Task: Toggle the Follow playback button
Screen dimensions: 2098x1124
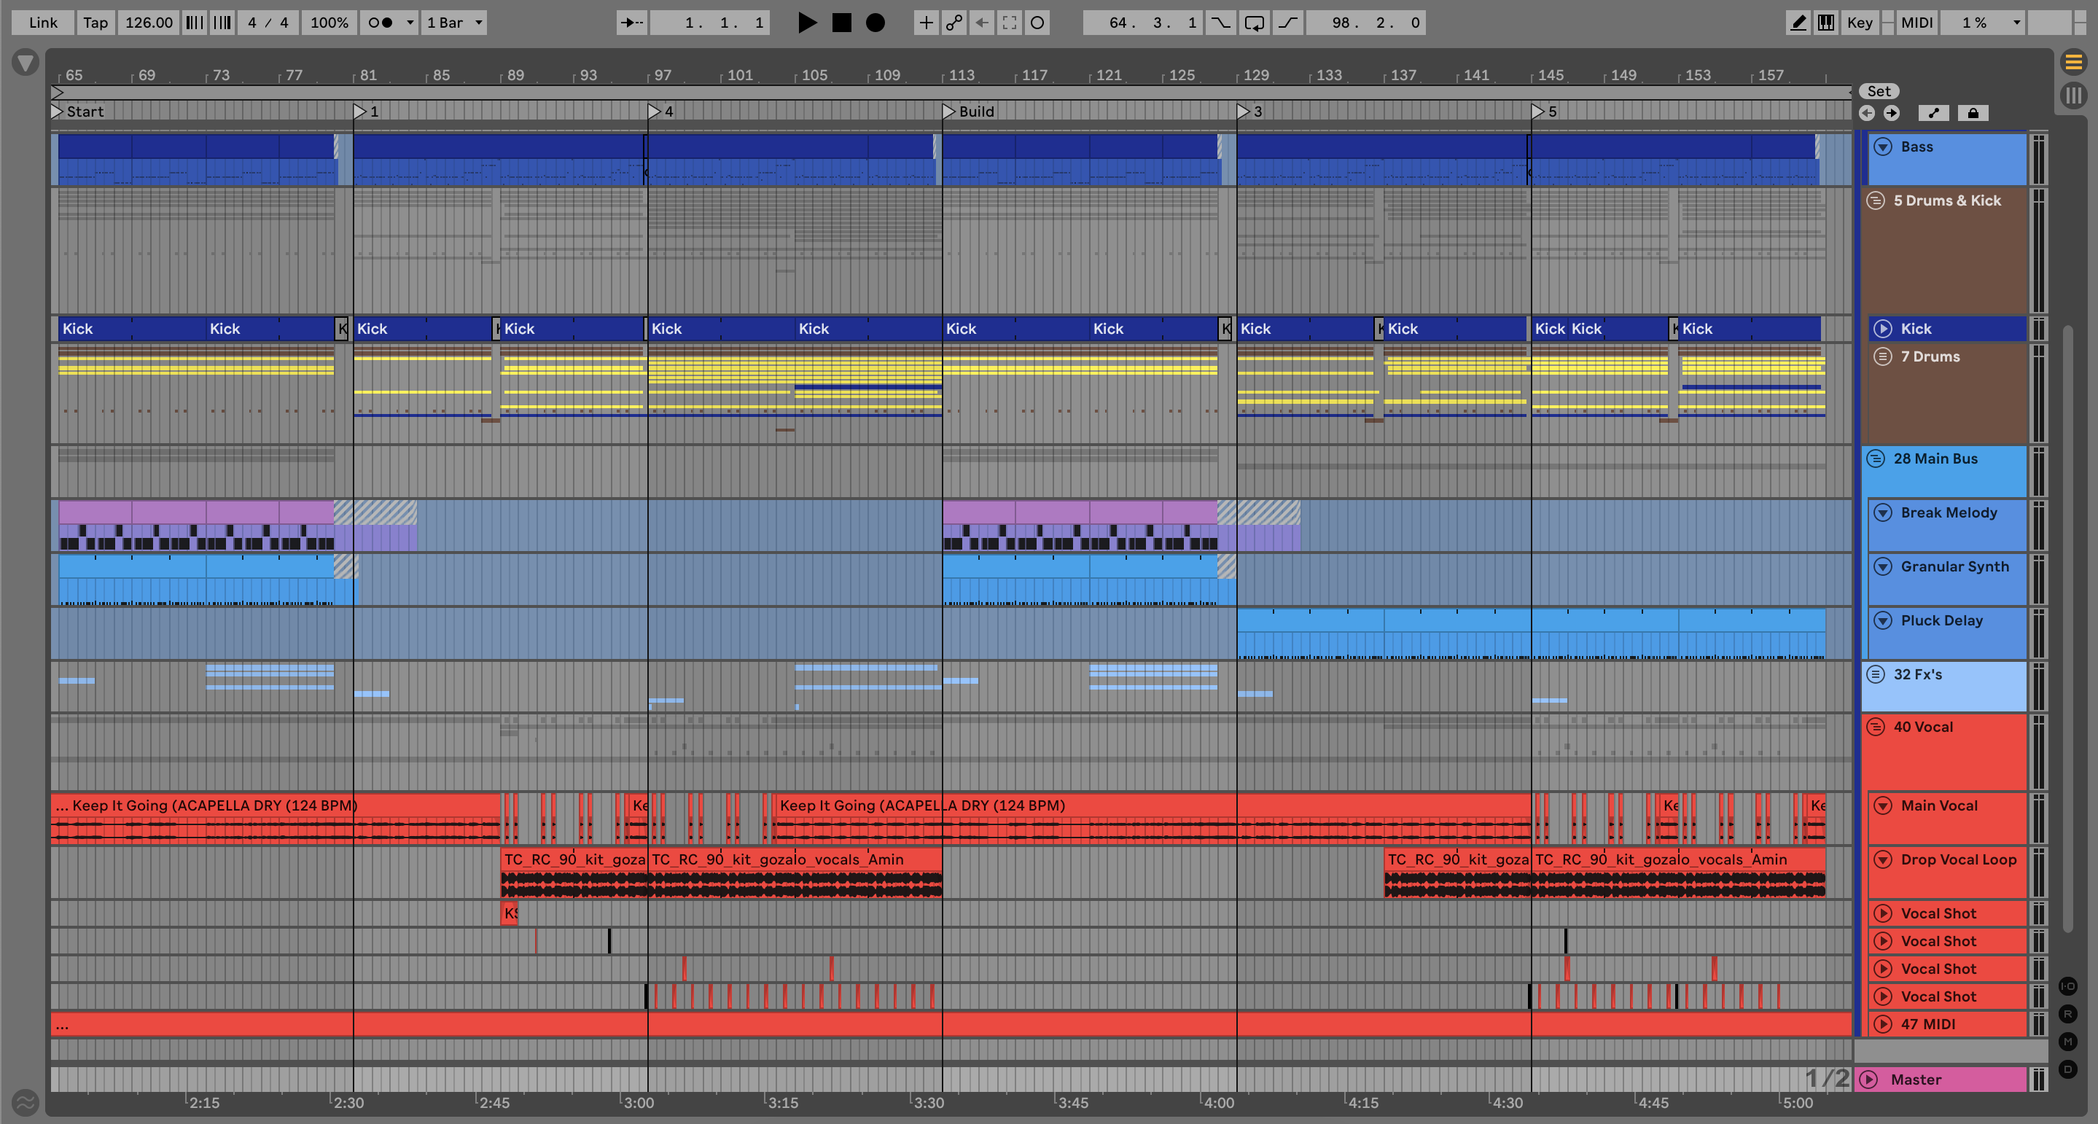Action: (631, 23)
